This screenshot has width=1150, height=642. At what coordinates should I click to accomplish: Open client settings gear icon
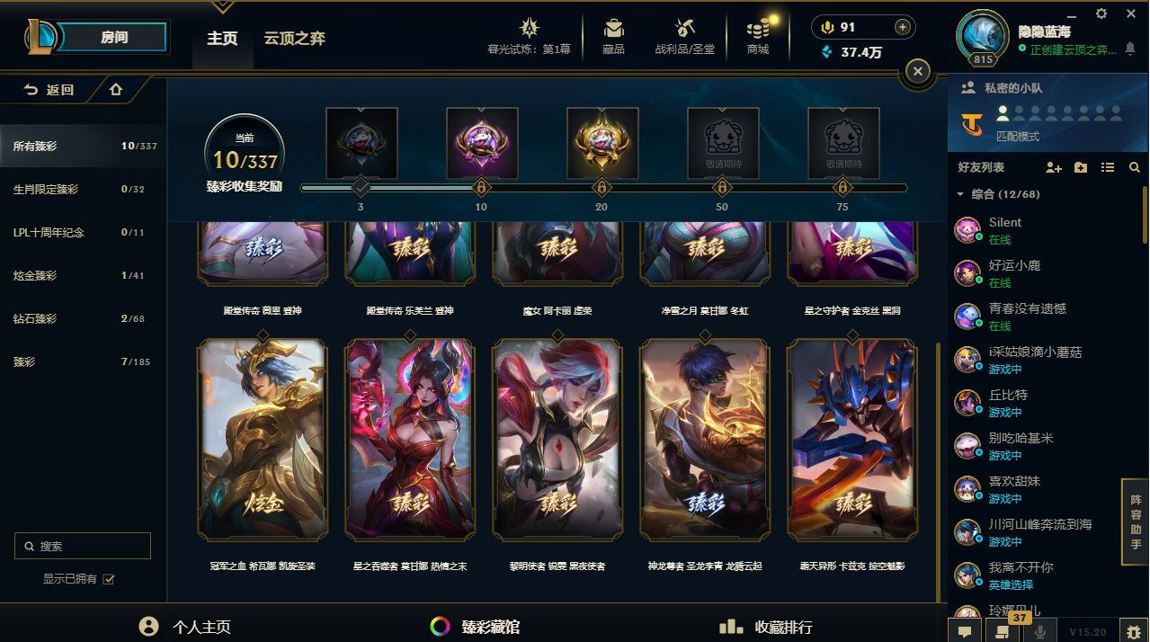(1101, 13)
